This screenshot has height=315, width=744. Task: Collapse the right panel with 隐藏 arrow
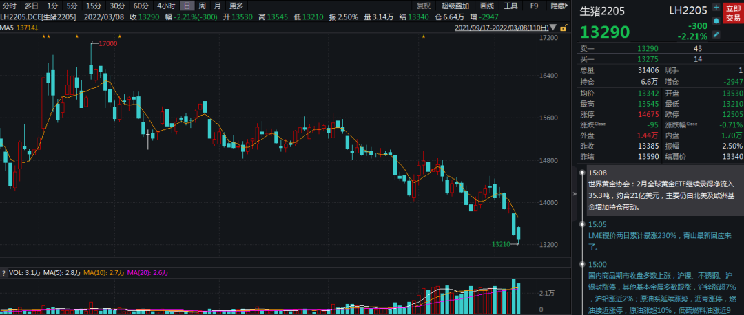pyautogui.click(x=559, y=6)
